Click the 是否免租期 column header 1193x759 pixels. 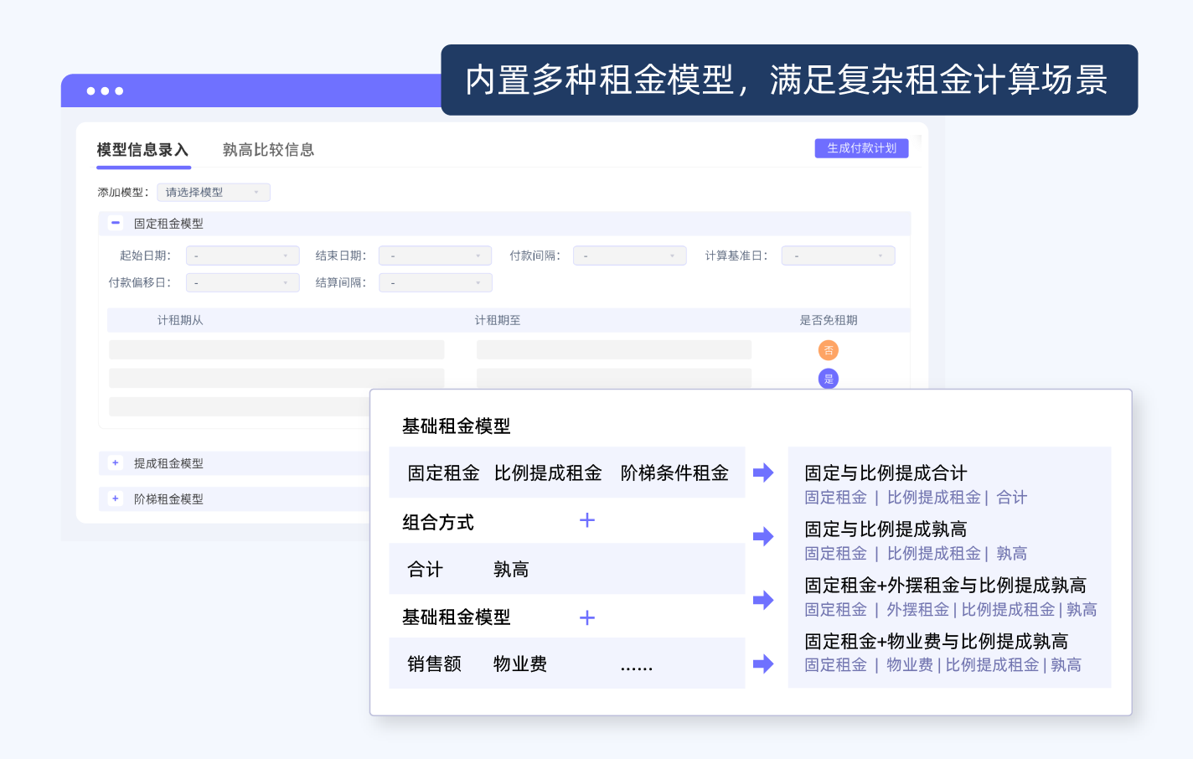(x=829, y=320)
